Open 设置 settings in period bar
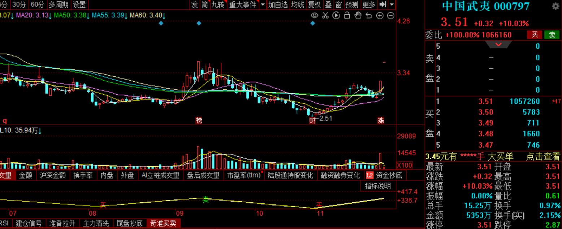 coord(79,5)
